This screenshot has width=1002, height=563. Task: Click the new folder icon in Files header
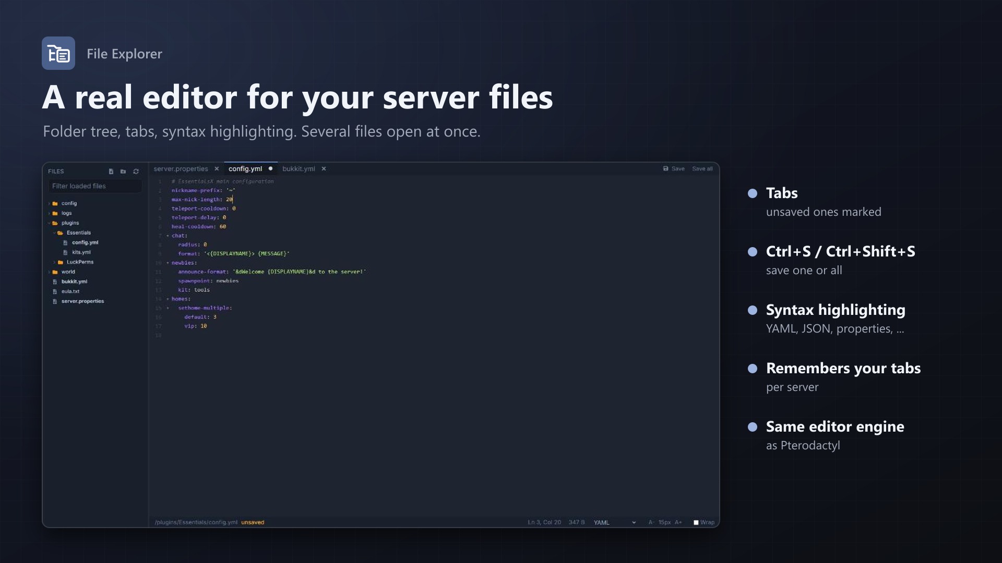(x=123, y=172)
